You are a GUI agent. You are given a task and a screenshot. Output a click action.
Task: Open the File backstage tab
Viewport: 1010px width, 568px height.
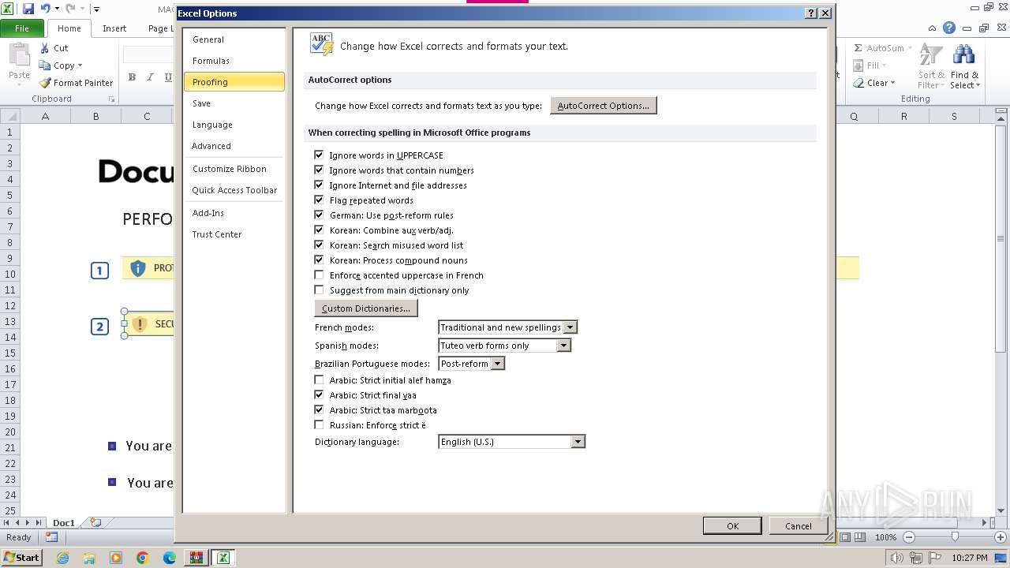click(22, 28)
